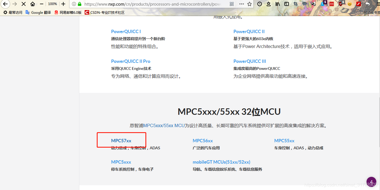Open uBlock shield with badge 6

click(341, 3)
